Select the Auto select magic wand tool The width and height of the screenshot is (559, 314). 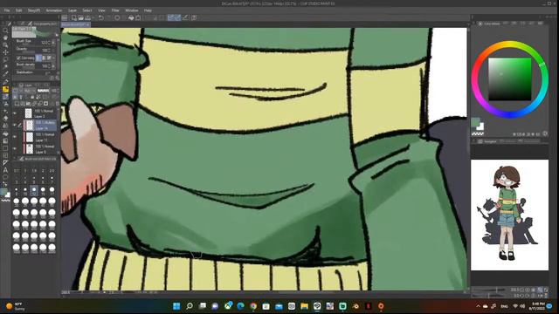point(5,66)
